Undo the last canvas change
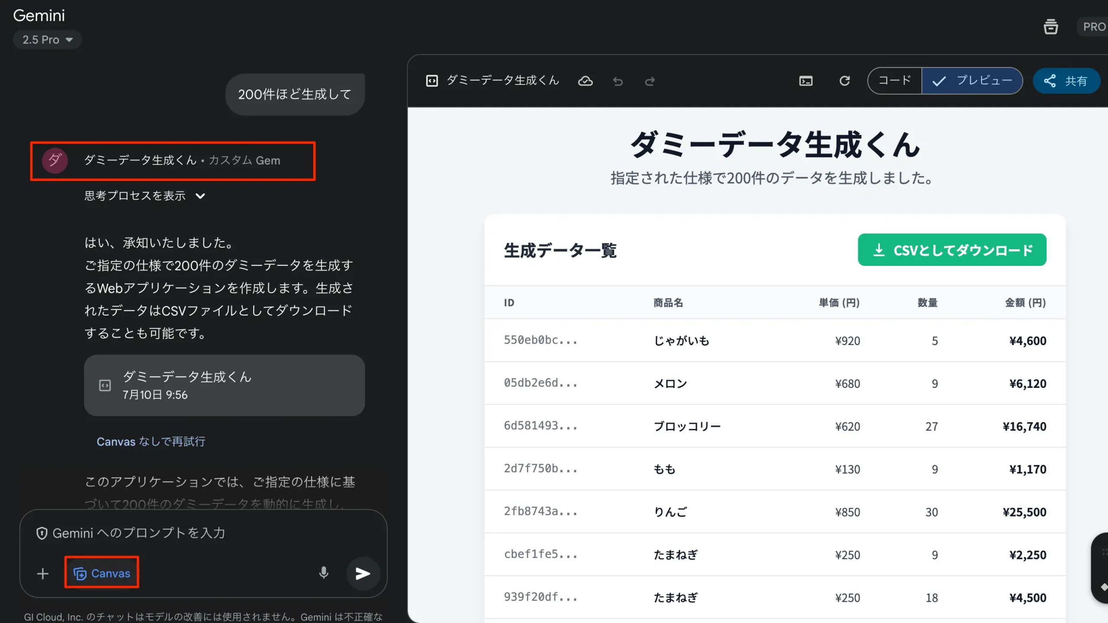Viewport: 1108px width, 623px height. (618, 81)
